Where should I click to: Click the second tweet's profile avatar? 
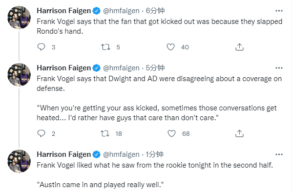[19, 75]
